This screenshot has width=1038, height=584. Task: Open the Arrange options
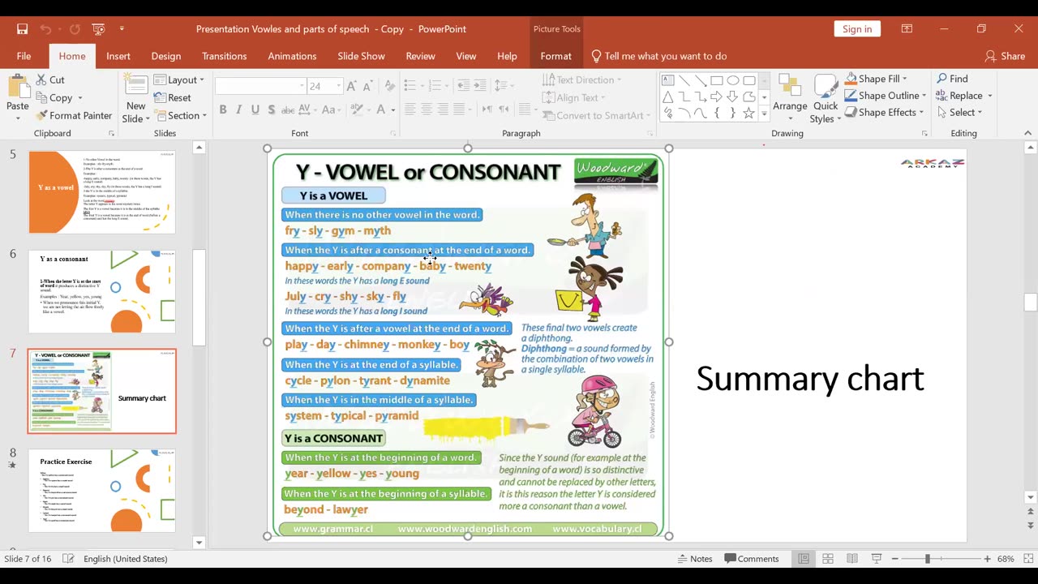point(790,99)
